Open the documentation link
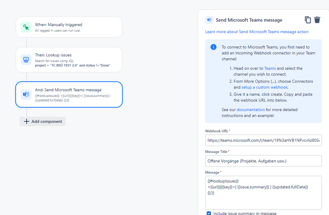Viewport: 329px width, 215px height. [x=251, y=110]
